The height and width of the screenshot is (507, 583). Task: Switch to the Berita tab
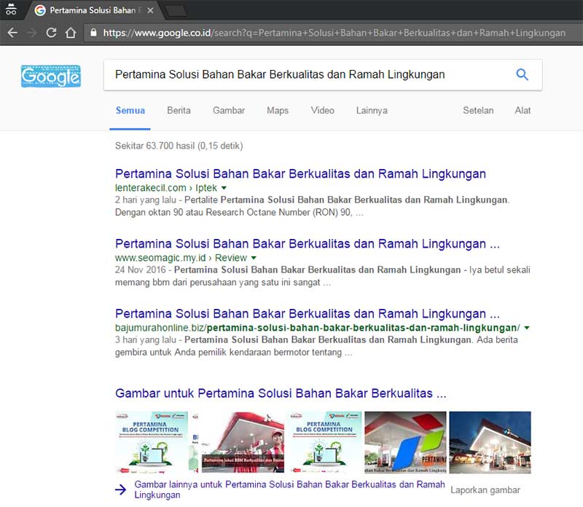click(179, 111)
